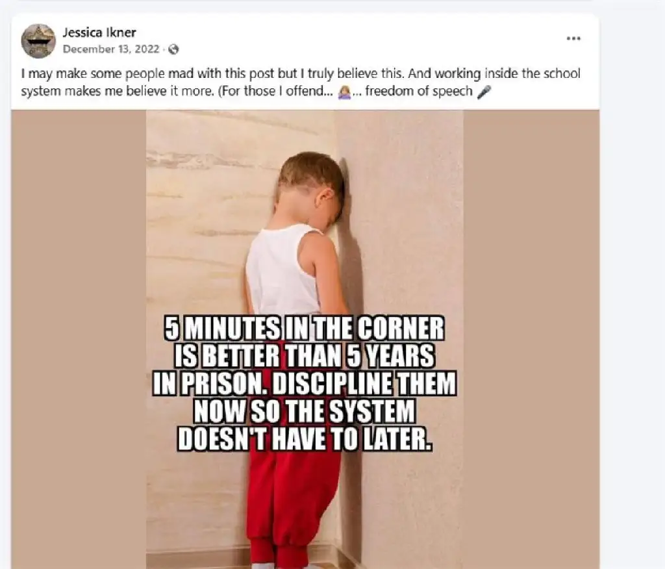Click the globe public-privacy icon

[x=173, y=49]
